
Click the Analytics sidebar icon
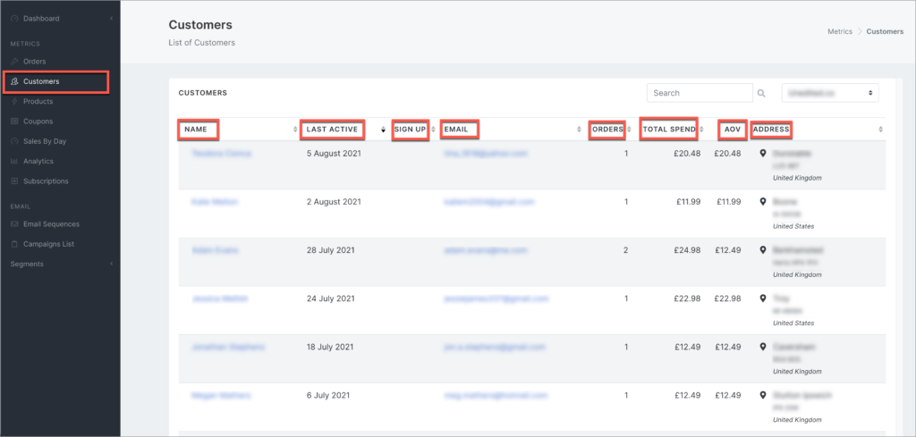[x=14, y=162]
